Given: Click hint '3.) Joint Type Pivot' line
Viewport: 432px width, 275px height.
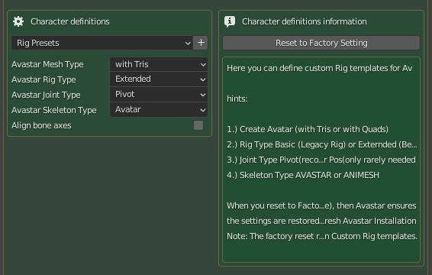Looking at the screenshot, I should [321, 160].
